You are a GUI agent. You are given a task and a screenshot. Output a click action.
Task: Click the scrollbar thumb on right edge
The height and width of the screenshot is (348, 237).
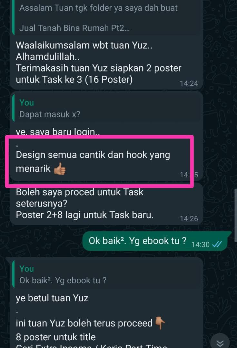236,215
